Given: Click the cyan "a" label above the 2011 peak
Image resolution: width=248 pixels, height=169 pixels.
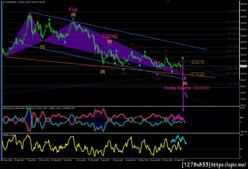Looking at the screenshot, I should coord(50,19).
